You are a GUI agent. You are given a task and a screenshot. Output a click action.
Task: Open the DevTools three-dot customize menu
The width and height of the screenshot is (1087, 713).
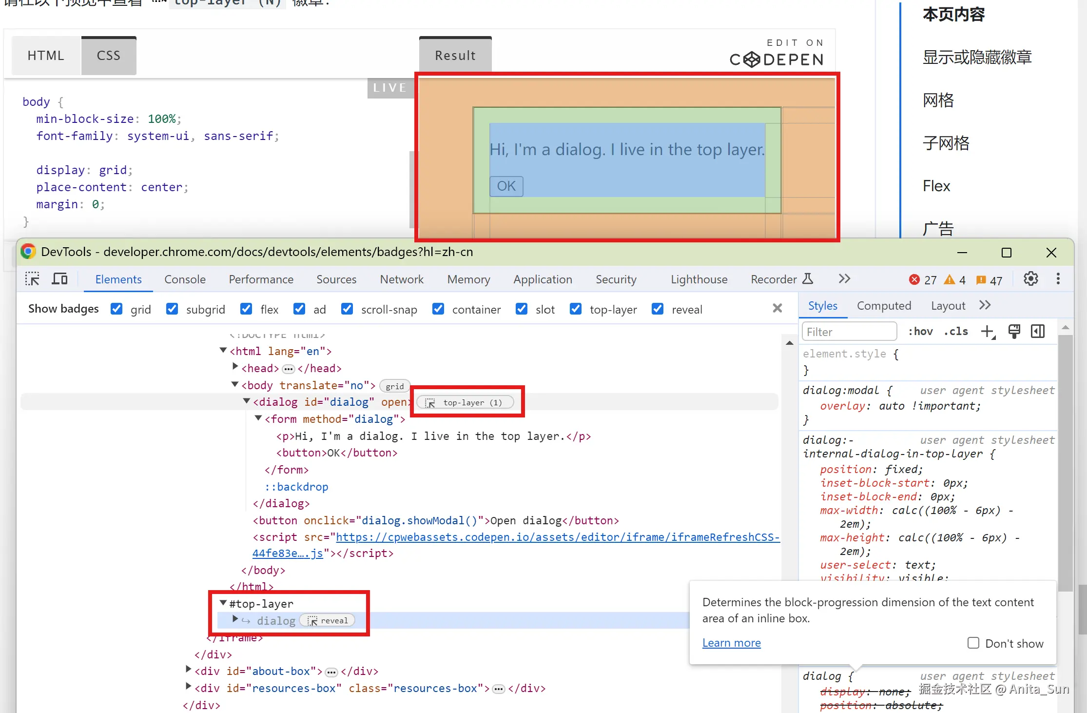(x=1058, y=279)
